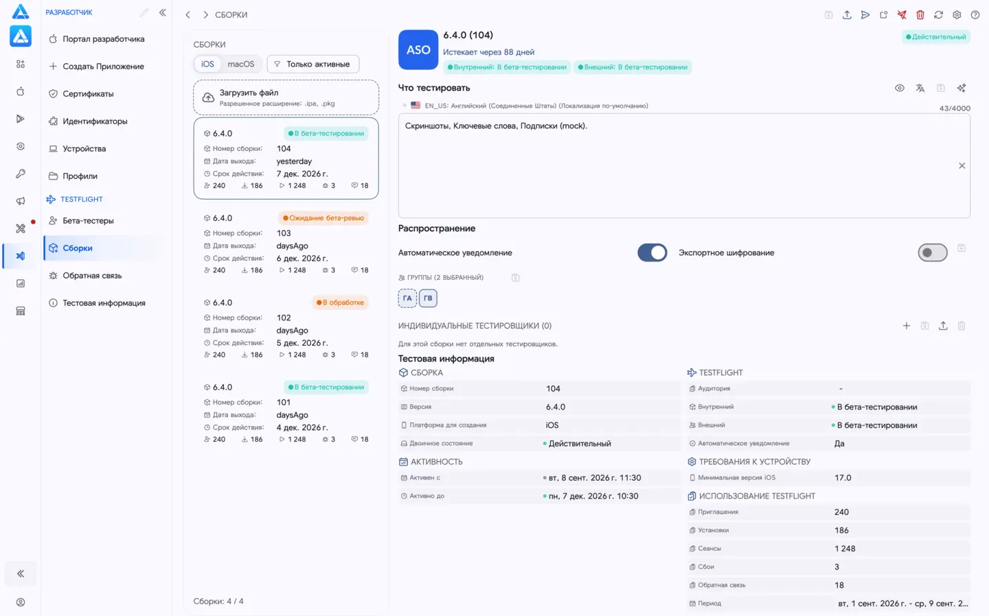The height and width of the screenshot is (616, 989).
Task: Click the Минимальная версия iOS value 17.0
Action: [843, 477]
